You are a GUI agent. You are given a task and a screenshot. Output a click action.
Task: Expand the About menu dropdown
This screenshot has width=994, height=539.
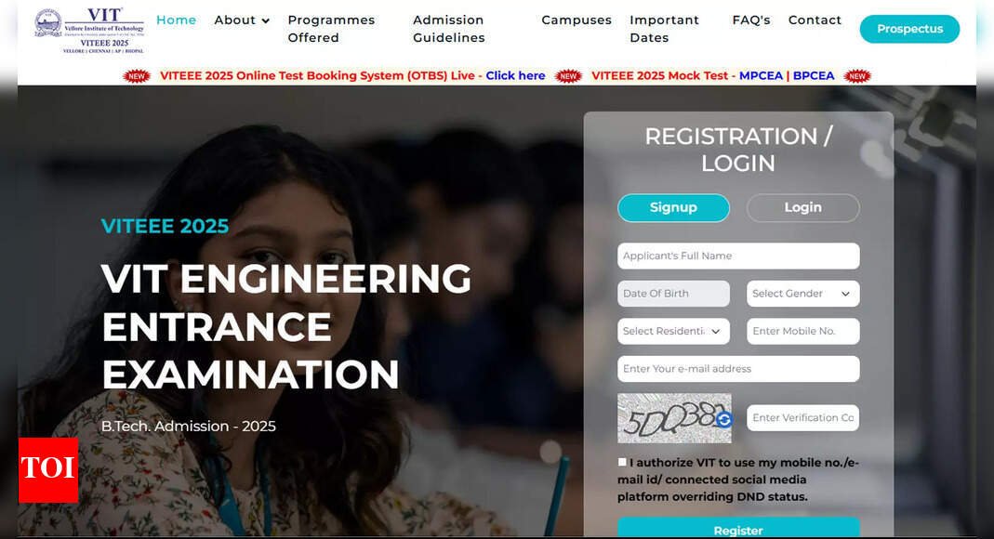[x=242, y=20]
